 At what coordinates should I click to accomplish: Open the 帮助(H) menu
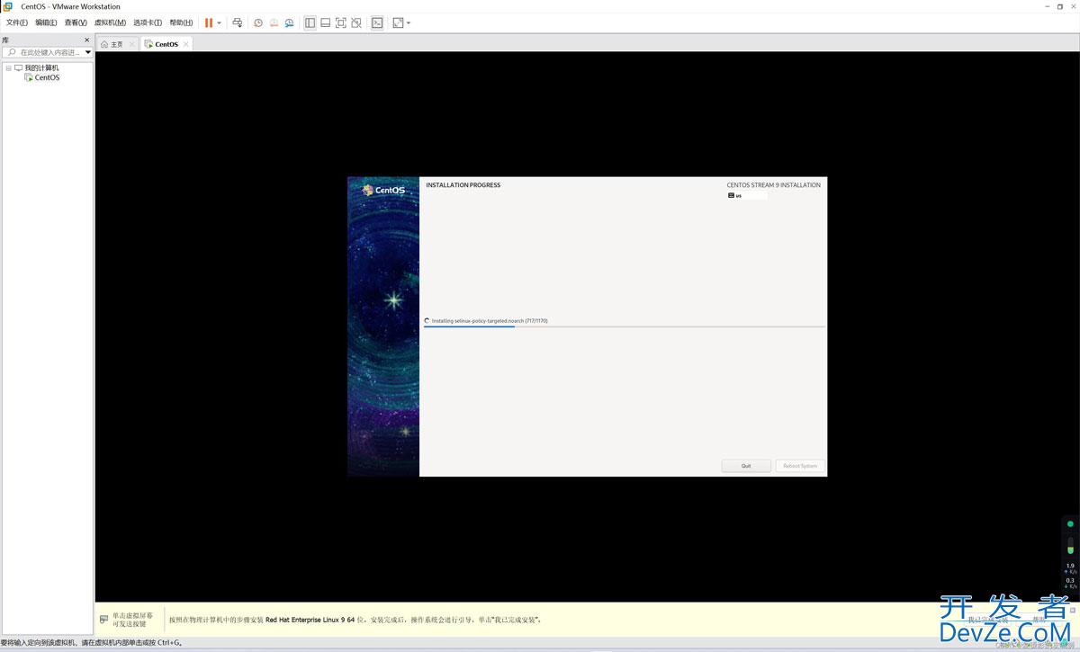181,22
